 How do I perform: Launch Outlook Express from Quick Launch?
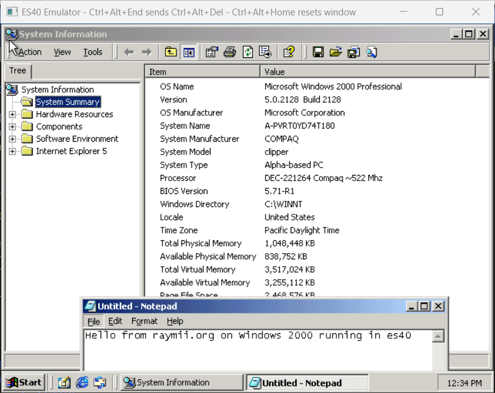click(x=100, y=383)
